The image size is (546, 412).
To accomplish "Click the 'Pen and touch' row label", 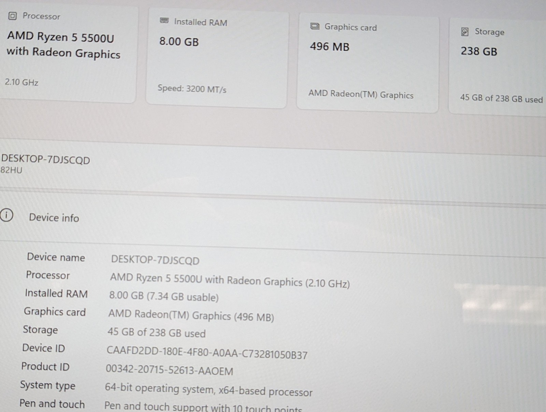I will [x=52, y=403].
